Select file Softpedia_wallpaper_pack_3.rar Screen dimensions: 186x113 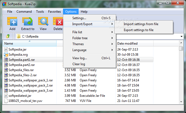tap(31, 91)
